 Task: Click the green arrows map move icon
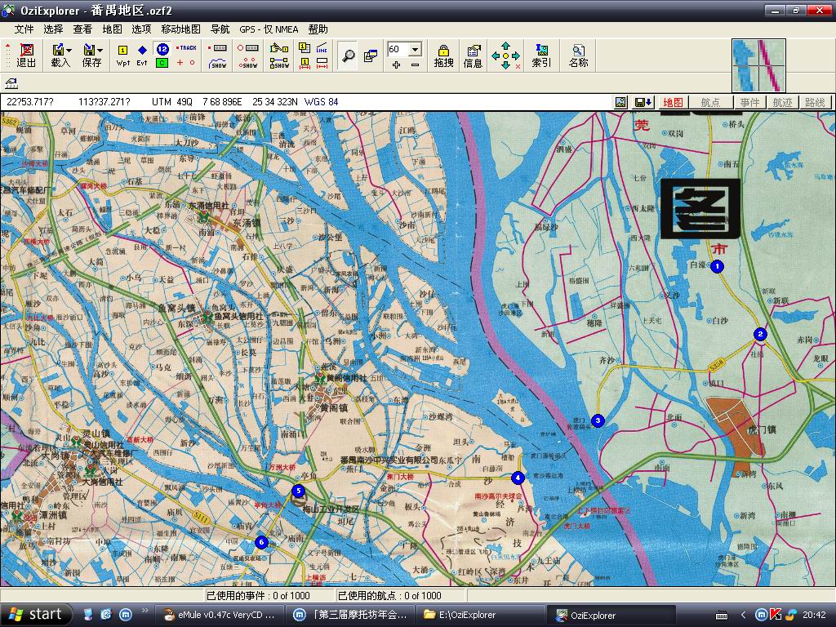505,56
